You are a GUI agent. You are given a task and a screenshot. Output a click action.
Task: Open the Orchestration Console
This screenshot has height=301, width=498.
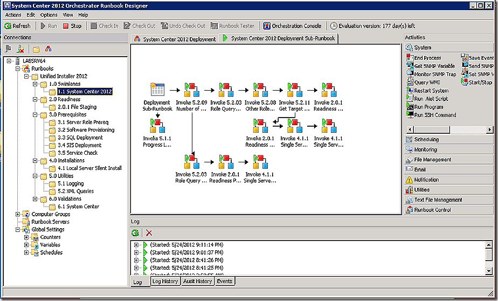(292, 26)
